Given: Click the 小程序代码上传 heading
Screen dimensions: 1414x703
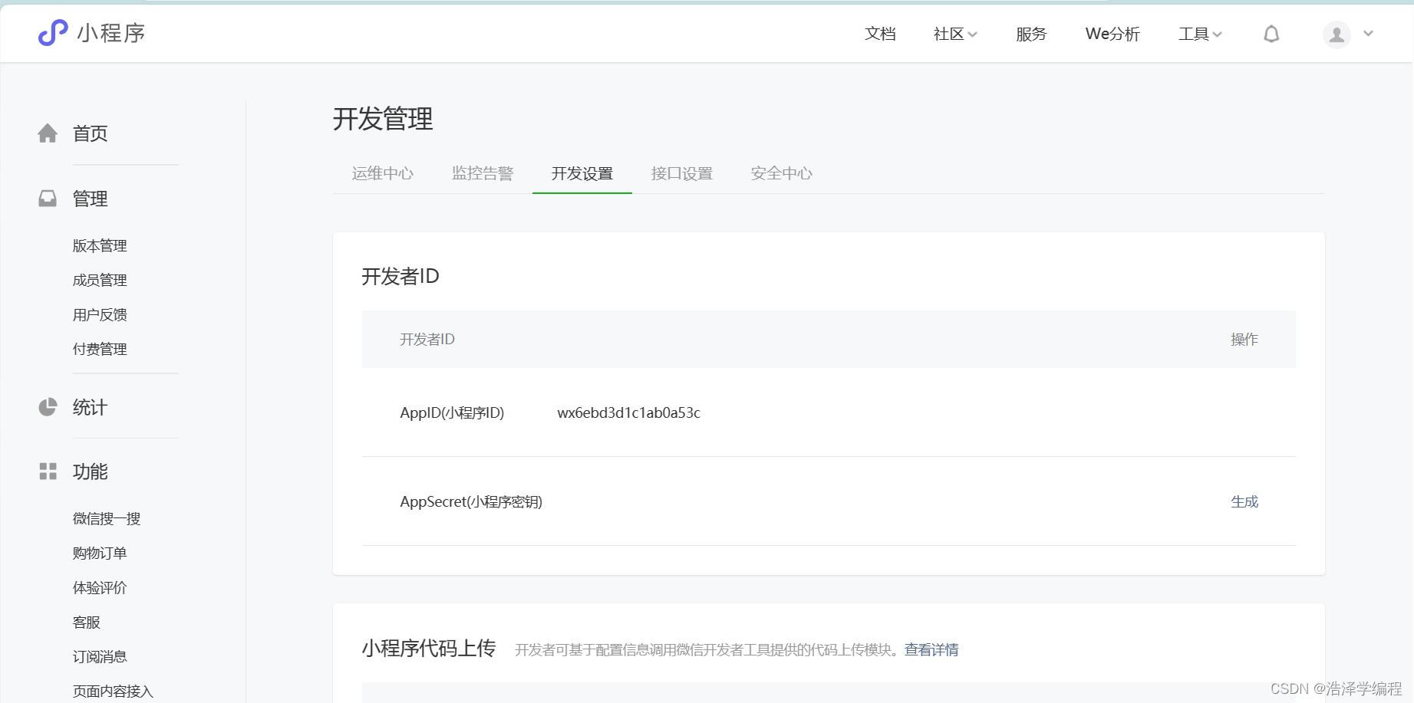Looking at the screenshot, I should [x=429, y=649].
